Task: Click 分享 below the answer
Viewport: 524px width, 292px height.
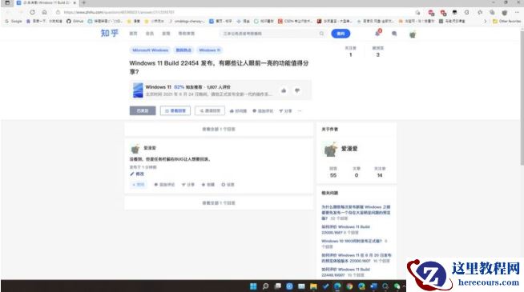Action: 187,185
